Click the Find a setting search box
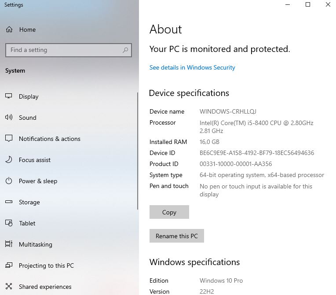This screenshot has height=295, width=336. [x=68, y=50]
